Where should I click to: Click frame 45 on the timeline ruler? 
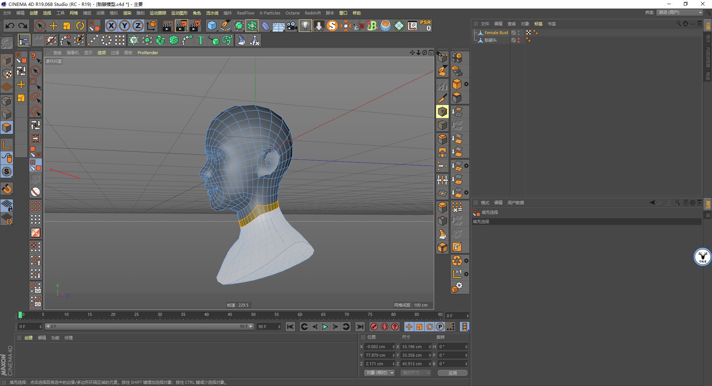click(230, 315)
